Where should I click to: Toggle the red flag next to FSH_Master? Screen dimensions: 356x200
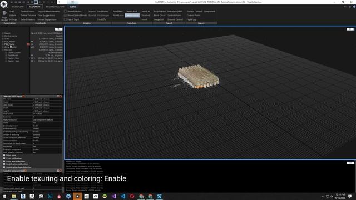28,44
